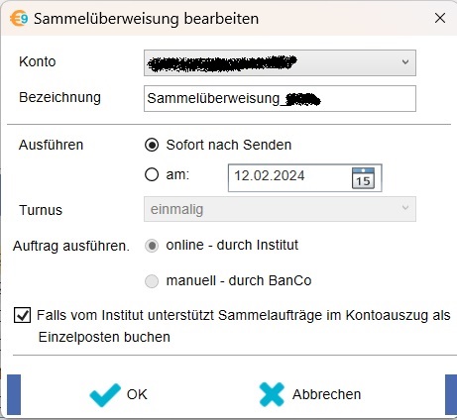Untick the Einzelposten buchen checkbox
Image resolution: width=457 pixels, height=420 pixels.
22,315
